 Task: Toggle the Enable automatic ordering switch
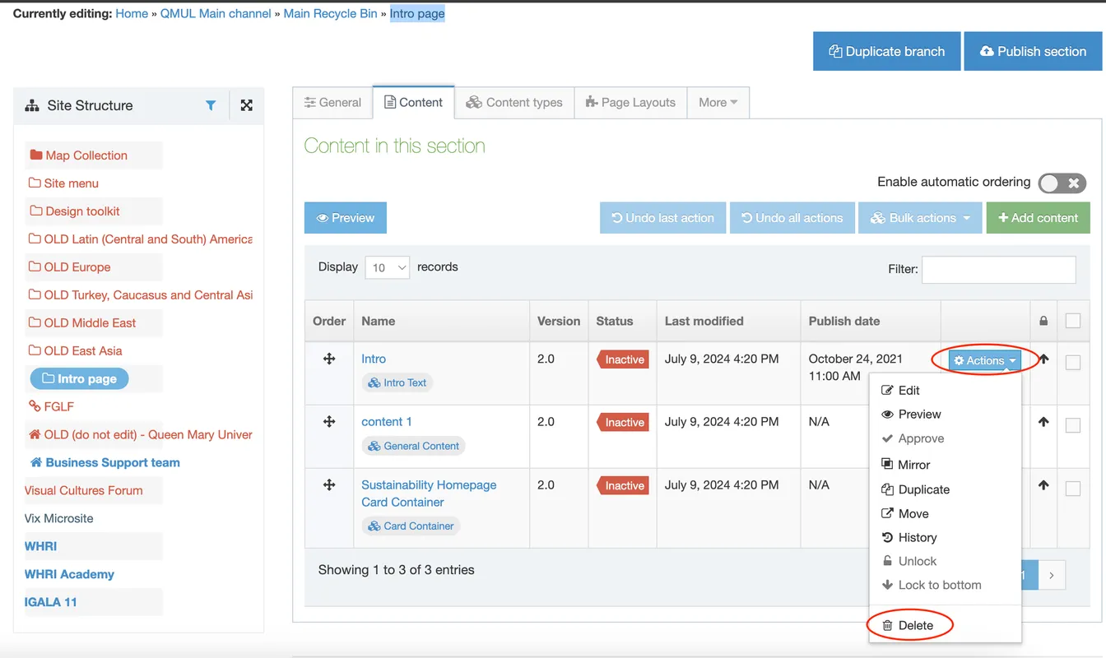click(x=1062, y=183)
